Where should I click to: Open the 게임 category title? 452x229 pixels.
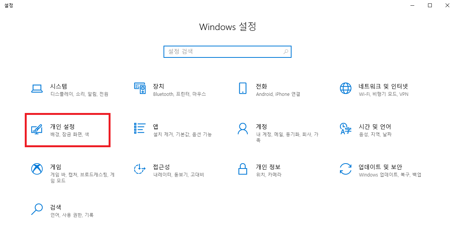(56, 167)
